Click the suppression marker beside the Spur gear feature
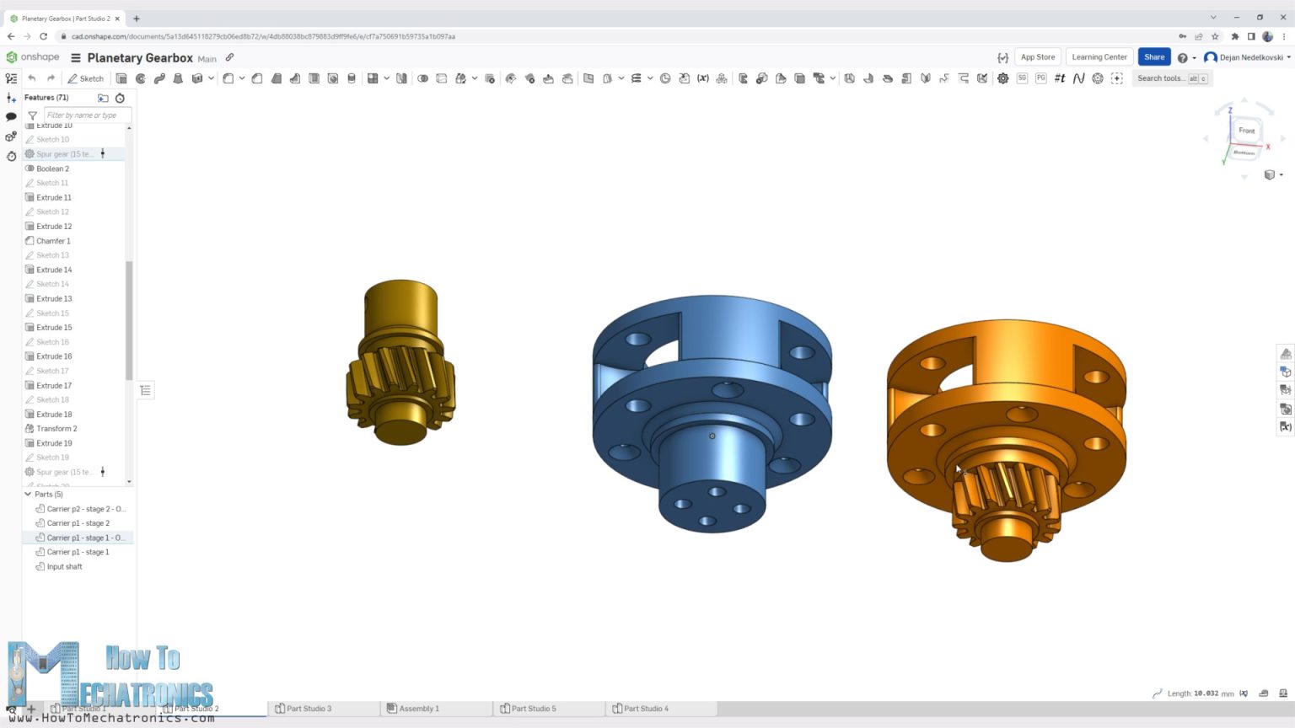Image resolution: width=1295 pixels, height=728 pixels. click(x=102, y=153)
